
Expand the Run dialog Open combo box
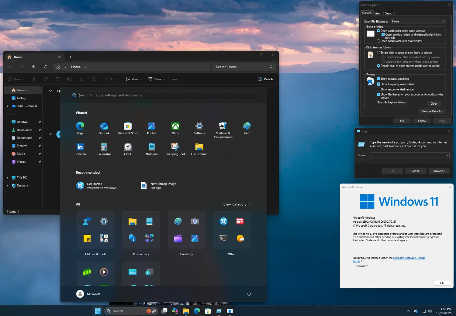pyautogui.click(x=447, y=155)
